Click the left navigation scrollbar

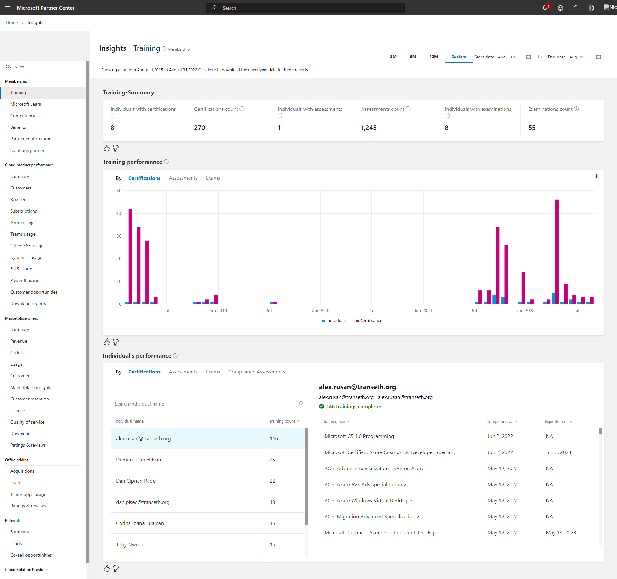[88, 311]
